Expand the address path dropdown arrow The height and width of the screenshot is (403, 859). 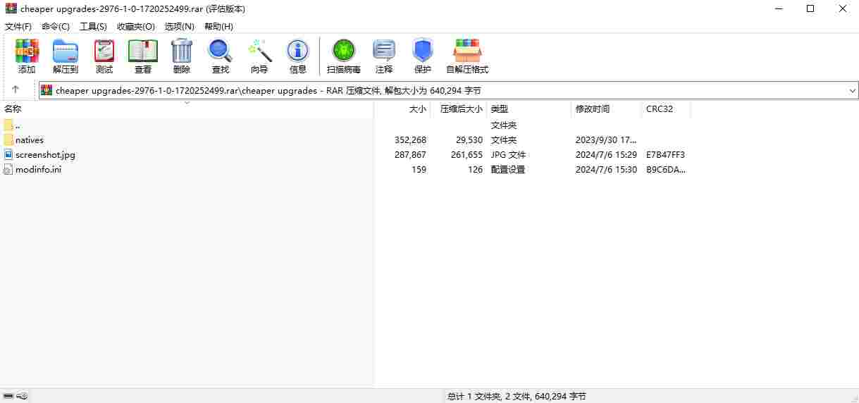pos(853,90)
